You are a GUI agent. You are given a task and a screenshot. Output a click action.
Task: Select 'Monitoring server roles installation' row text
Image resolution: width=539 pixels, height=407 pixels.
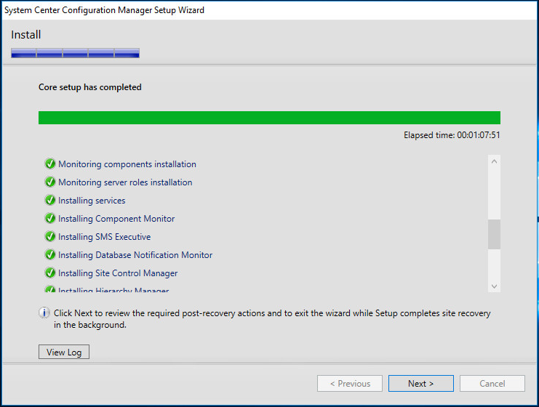tap(125, 182)
